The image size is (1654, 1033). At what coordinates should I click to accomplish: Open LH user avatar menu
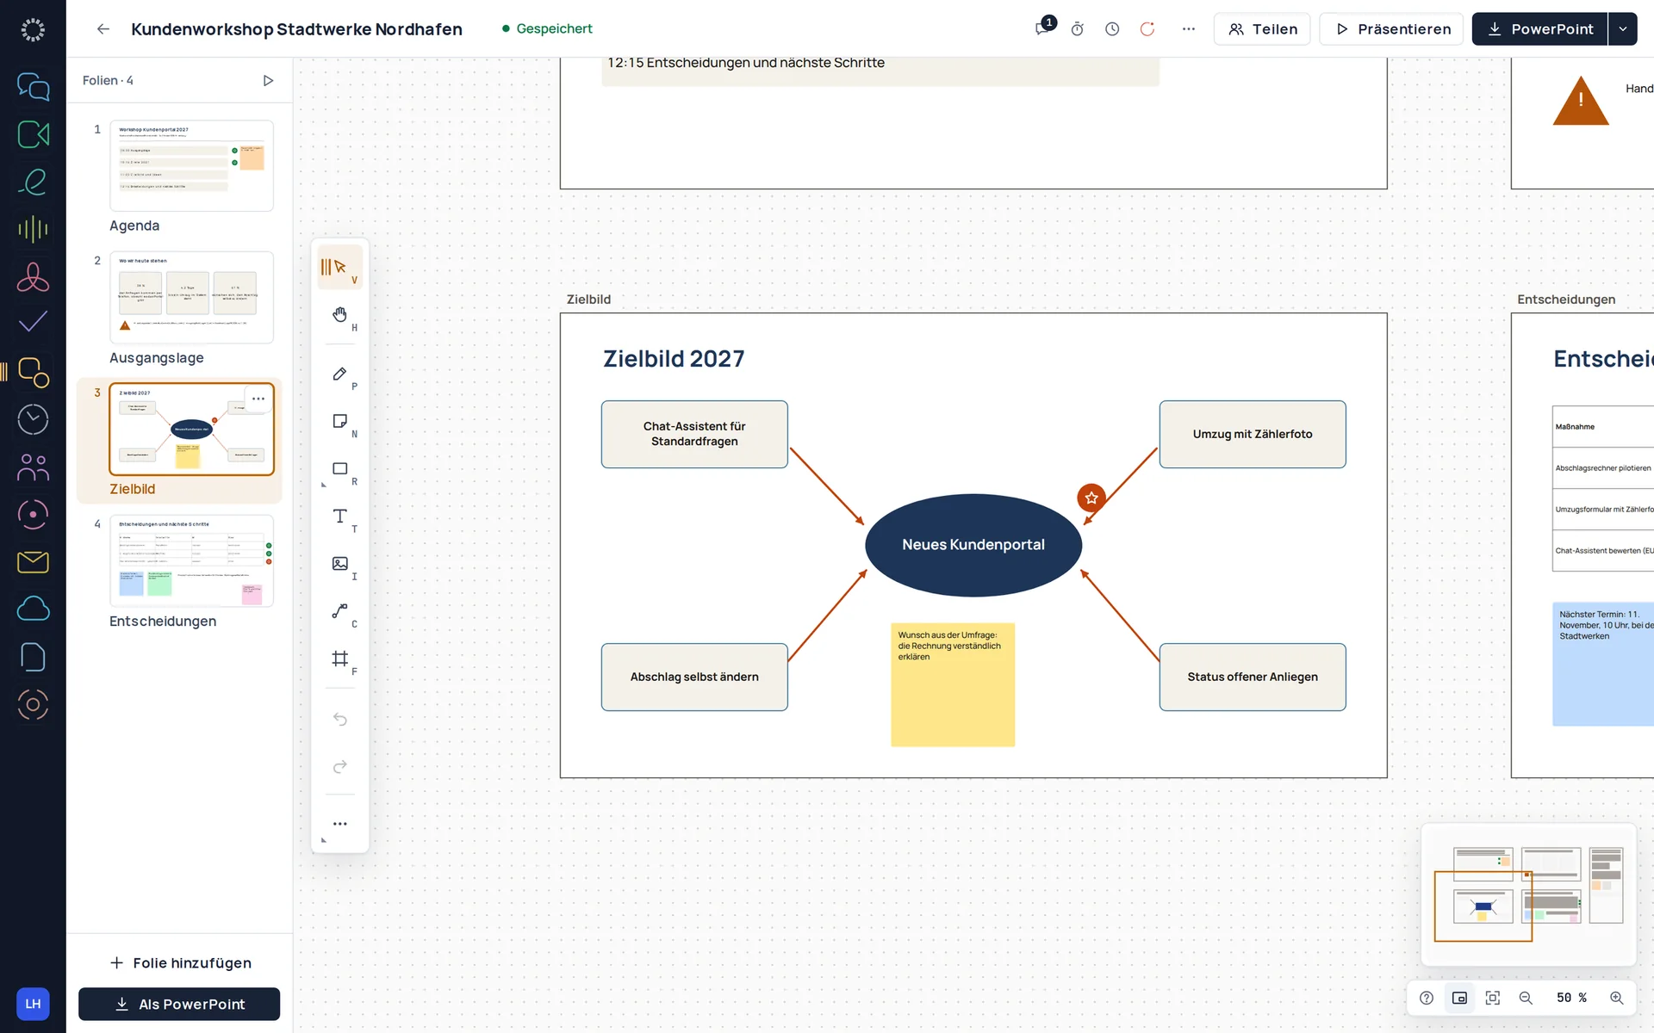pyautogui.click(x=33, y=1004)
